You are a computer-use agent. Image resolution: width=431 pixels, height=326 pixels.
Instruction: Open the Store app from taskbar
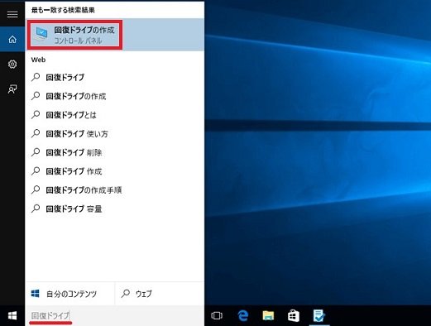click(x=294, y=315)
